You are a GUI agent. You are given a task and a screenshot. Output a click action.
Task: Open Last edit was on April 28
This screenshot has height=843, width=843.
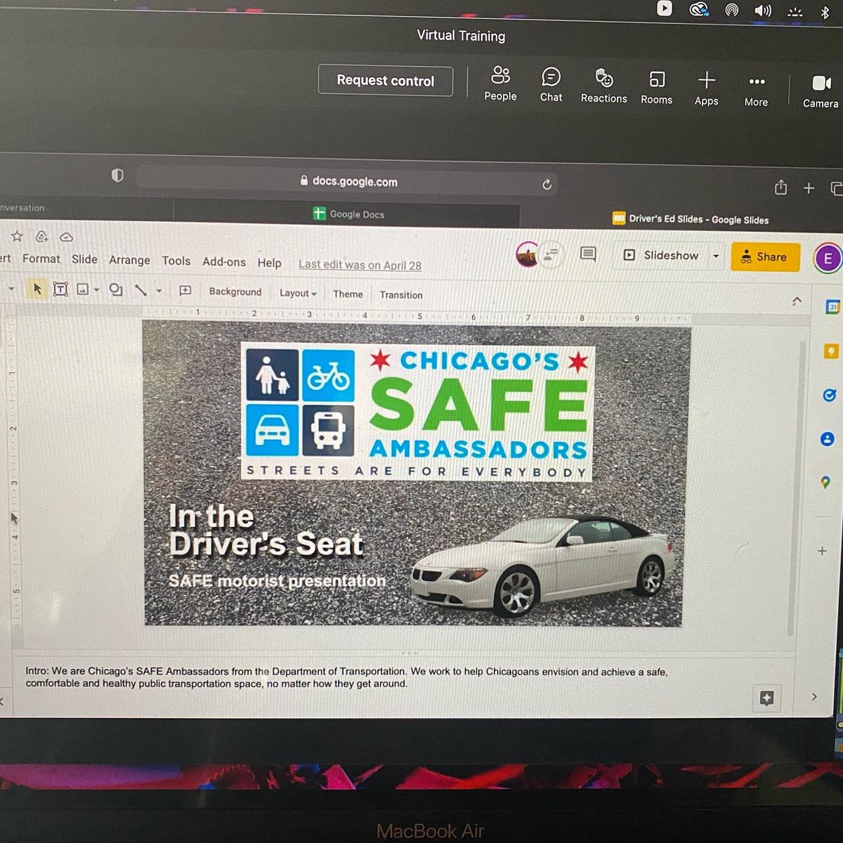(x=360, y=265)
